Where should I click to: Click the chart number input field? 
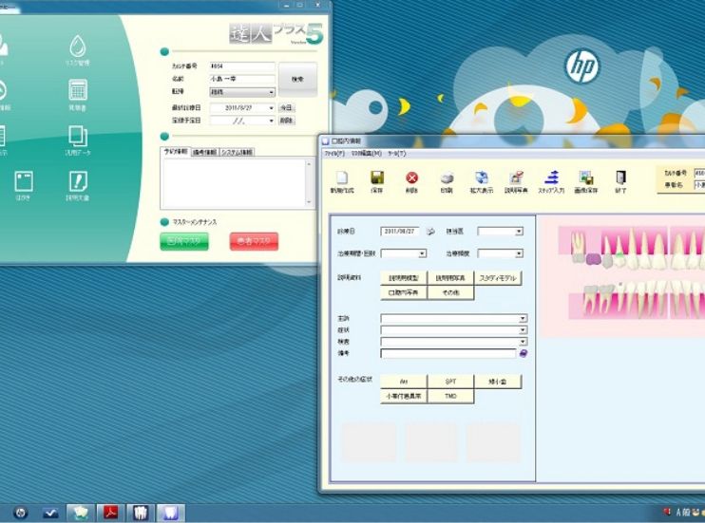tap(242, 66)
